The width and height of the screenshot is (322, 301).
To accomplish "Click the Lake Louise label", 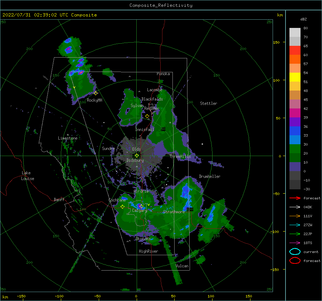I will point(28,176).
